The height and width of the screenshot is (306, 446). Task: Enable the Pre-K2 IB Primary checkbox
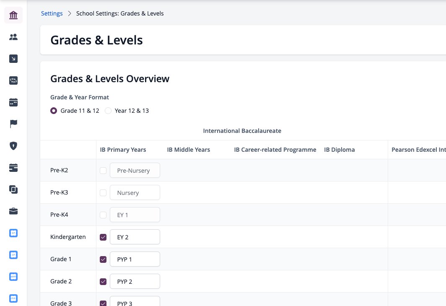(103, 170)
